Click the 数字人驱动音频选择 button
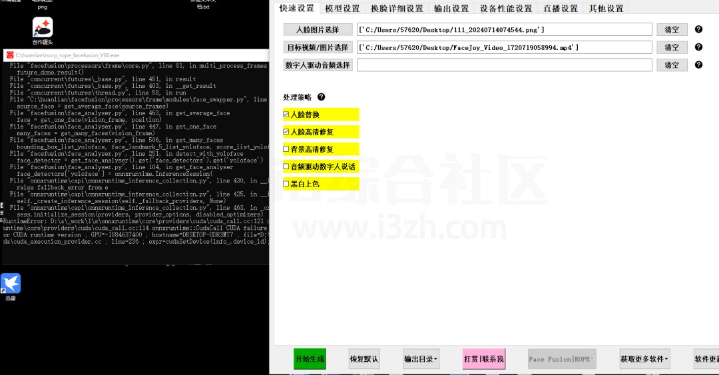The width and height of the screenshot is (719, 375). 318,65
